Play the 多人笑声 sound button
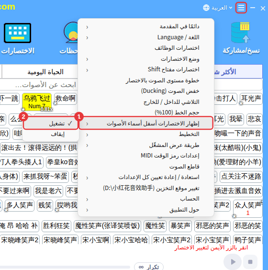This screenshot has height=270, width=268. (x=20, y=205)
